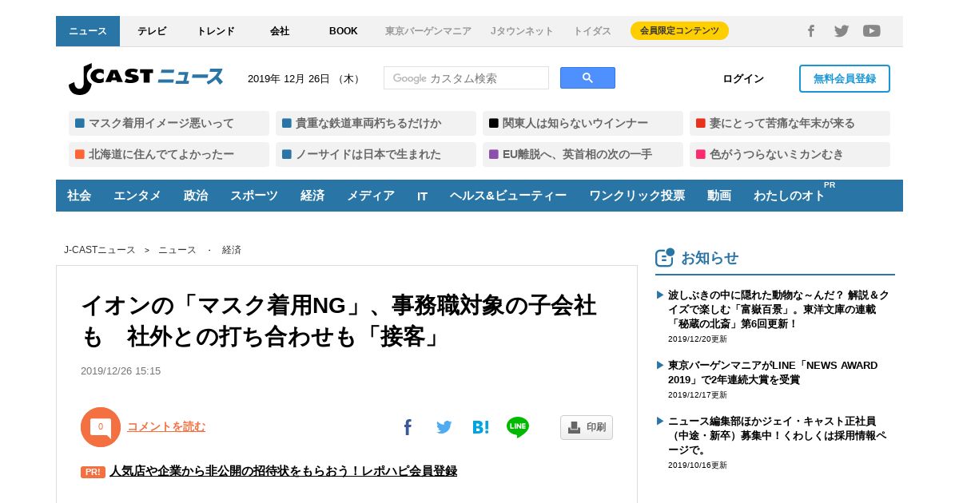Image resolution: width=959 pixels, height=503 pixels.
Task: Open topic マスク着用イメージ悪いって
Action: click(x=169, y=123)
